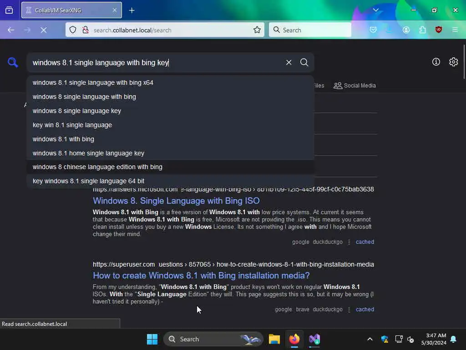This screenshot has height=350, width=466.
Task: Choose suggestion 'windows 8.1 single language with bing x64'
Action: [170, 83]
